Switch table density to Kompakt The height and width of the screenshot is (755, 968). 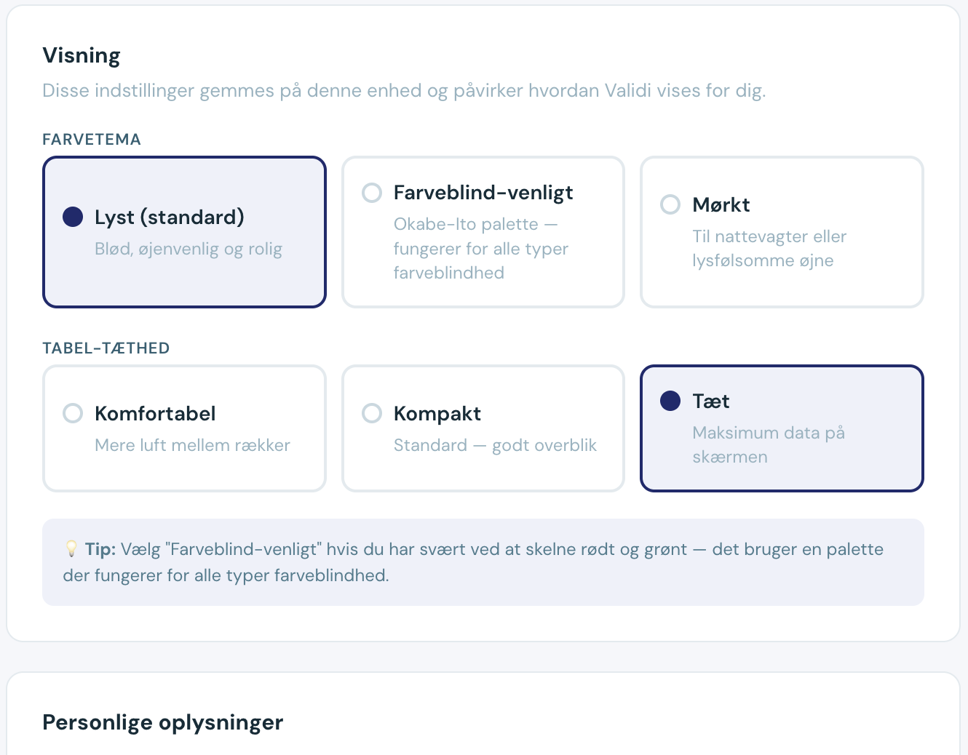483,428
